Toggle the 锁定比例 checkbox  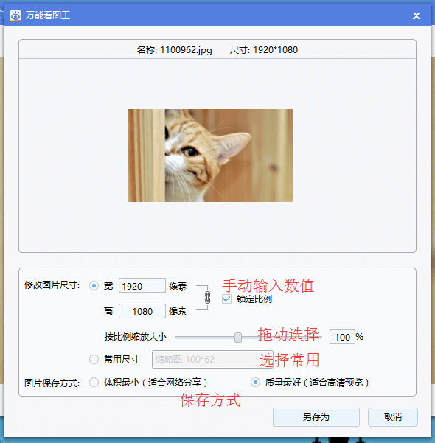click(226, 299)
